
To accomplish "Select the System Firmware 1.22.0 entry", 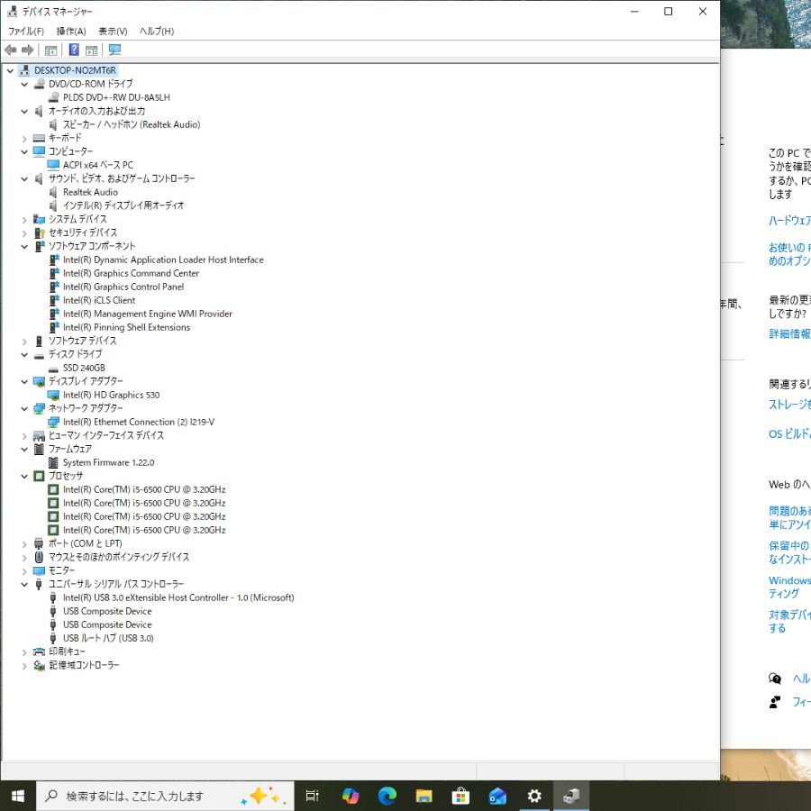I will click(106, 462).
